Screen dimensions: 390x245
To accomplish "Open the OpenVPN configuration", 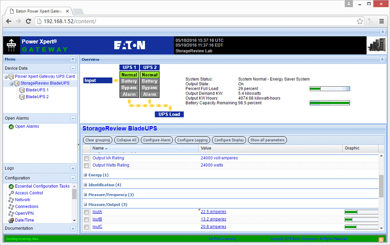I will [x=24, y=213].
